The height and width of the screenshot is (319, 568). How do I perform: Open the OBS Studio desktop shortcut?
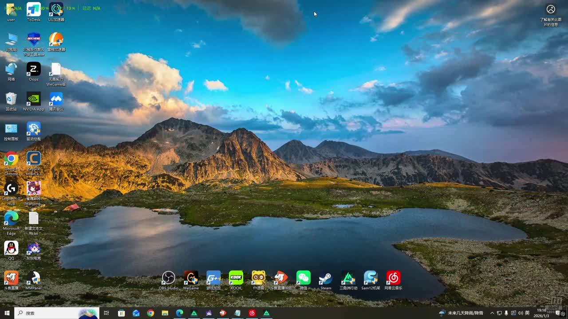pos(168,278)
